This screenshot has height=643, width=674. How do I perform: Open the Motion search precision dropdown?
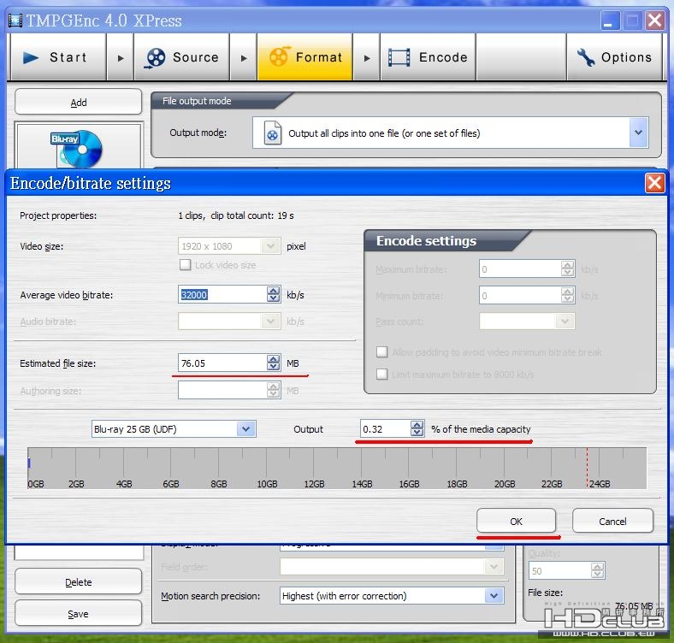494,596
